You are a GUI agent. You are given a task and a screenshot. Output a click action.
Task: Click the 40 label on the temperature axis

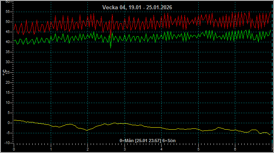click(8, 42)
